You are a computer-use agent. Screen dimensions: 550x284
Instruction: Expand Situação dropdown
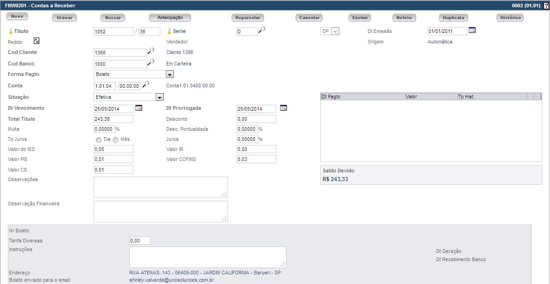pos(159,97)
